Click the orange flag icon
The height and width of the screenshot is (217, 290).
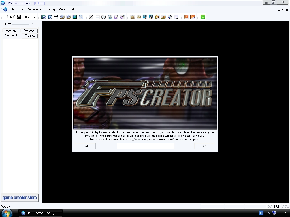[186, 17]
